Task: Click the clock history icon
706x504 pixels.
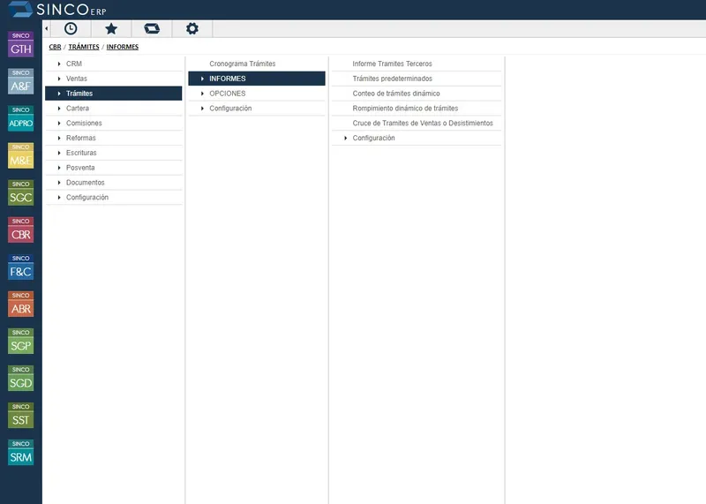Action: (71, 29)
